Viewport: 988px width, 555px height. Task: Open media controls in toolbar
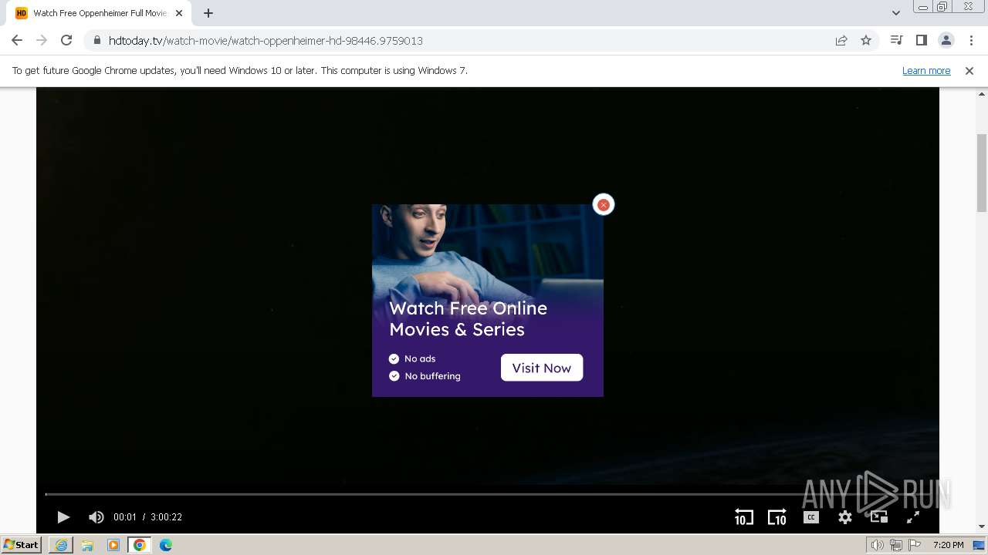click(x=896, y=40)
